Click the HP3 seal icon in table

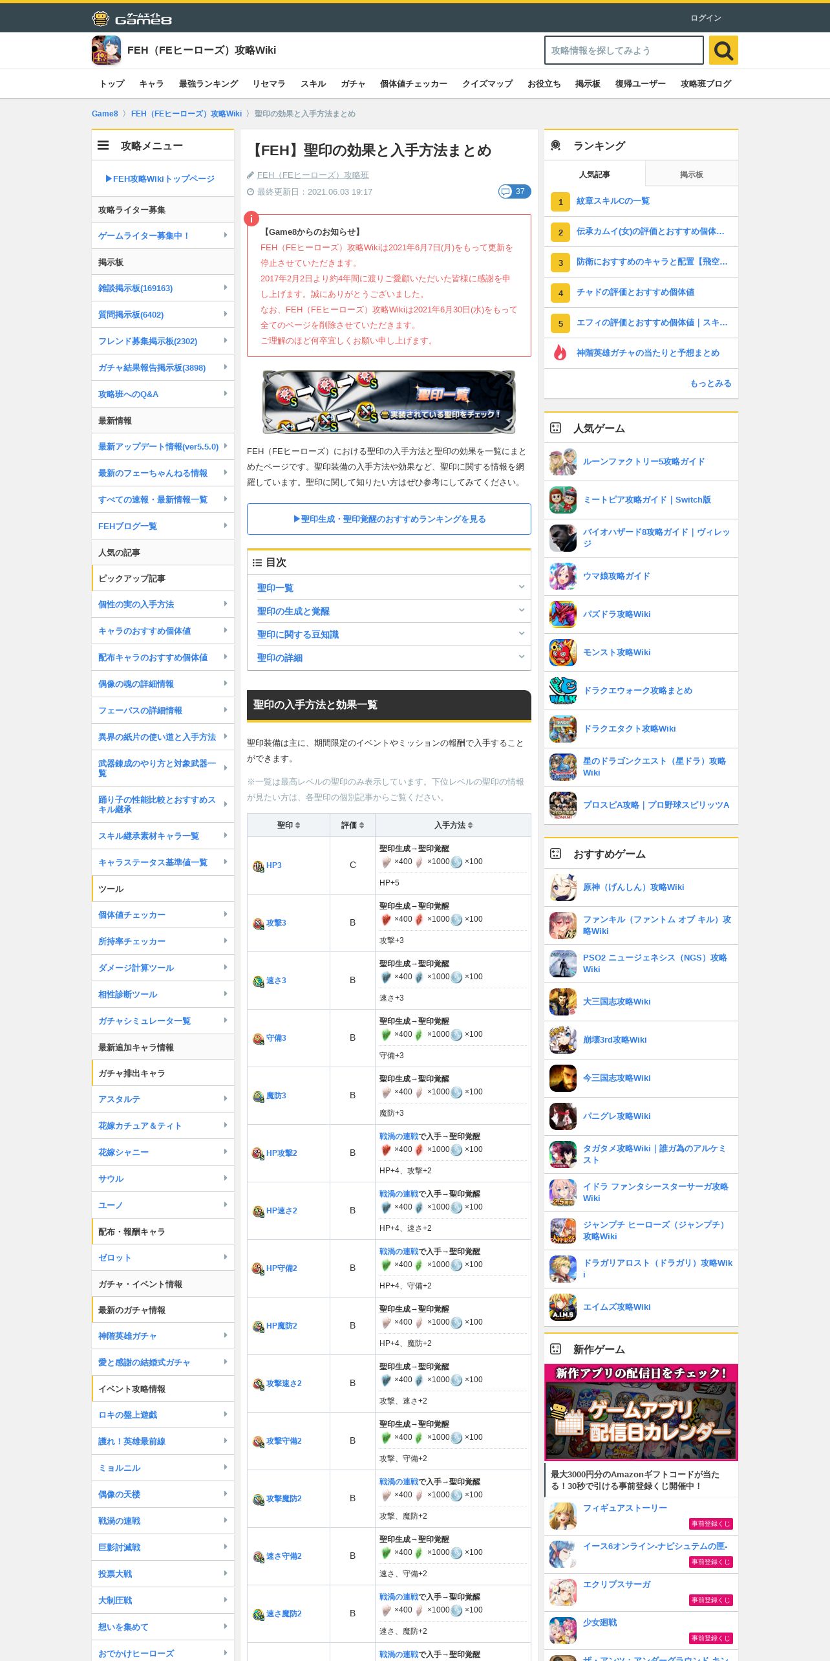pyautogui.click(x=259, y=866)
